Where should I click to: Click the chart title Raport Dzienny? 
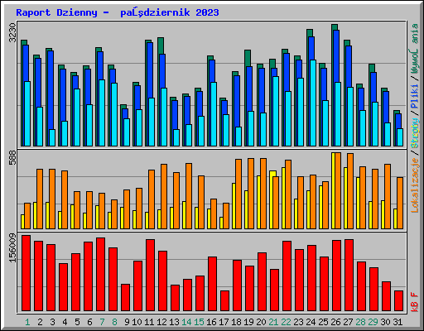56,12
